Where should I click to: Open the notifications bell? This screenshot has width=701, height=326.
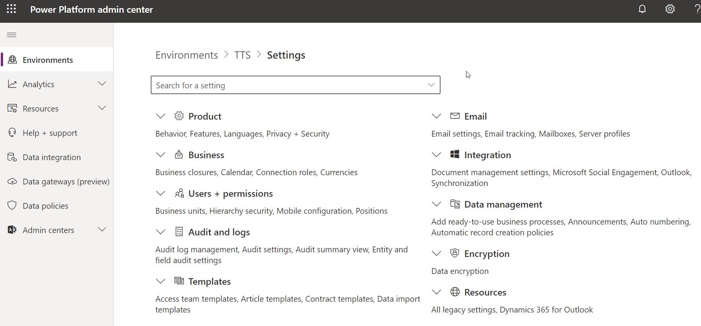tap(642, 9)
